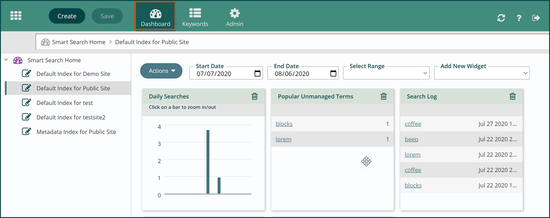Open End Date calendar picker icon
Image resolution: width=550 pixels, height=218 pixels.
(333, 73)
